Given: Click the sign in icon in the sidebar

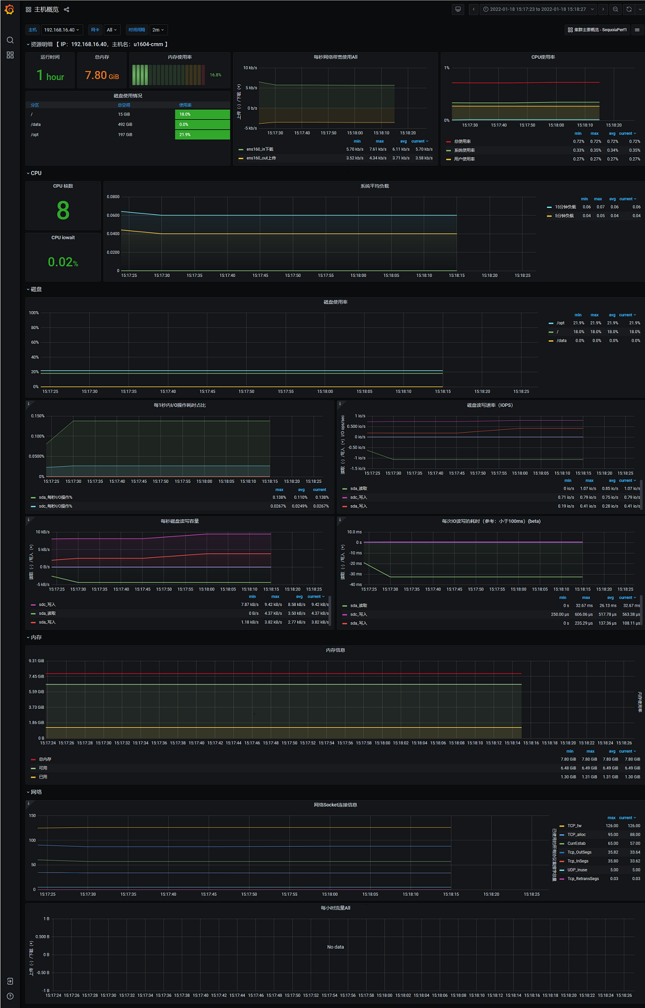Looking at the screenshot, I should coord(10,981).
